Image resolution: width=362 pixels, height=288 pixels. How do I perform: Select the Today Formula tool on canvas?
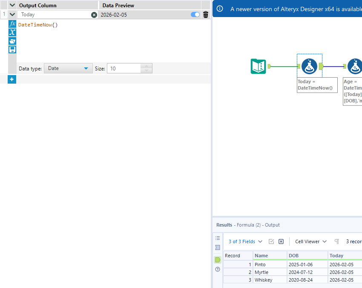[309, 67]
